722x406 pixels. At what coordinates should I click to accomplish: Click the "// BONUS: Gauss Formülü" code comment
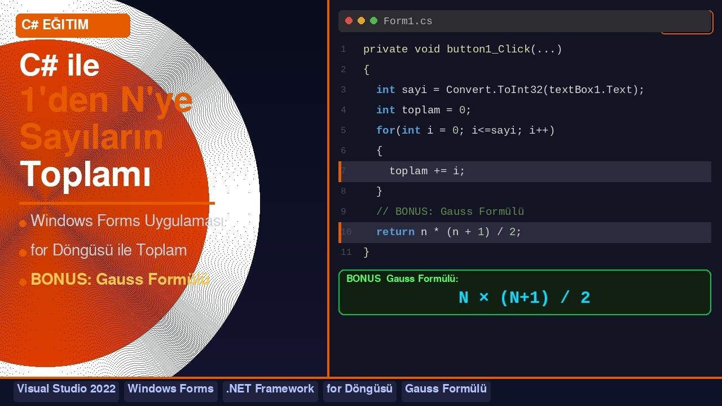(450, 211)
